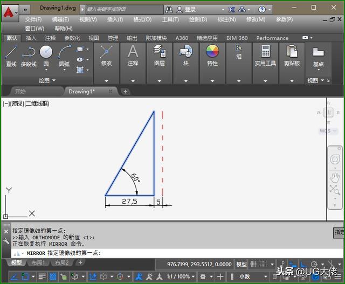
Task: Open the Block (块) panel icon
Action: click(186, 53)
